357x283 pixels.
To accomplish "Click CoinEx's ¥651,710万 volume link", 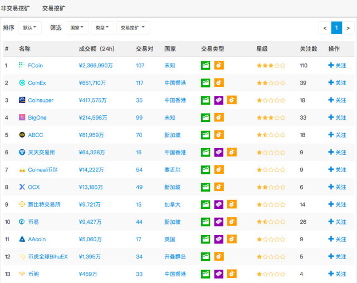I will pyautogui.click(x=92, y=83).
